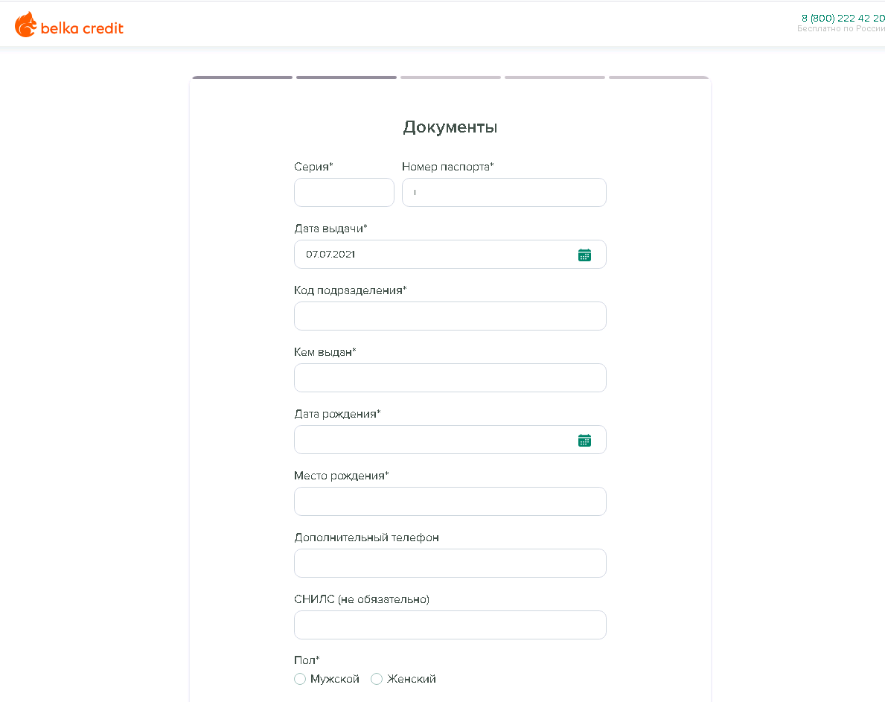This screenshot has width=885, height=702.
Task: Focus the СНИЛС optional input field
Action: click(450, 625)
